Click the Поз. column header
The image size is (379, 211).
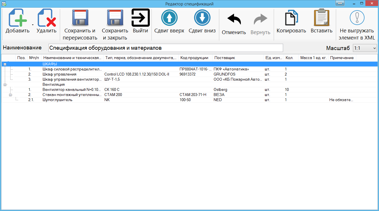pyautogui.click(x=22, y=58)
